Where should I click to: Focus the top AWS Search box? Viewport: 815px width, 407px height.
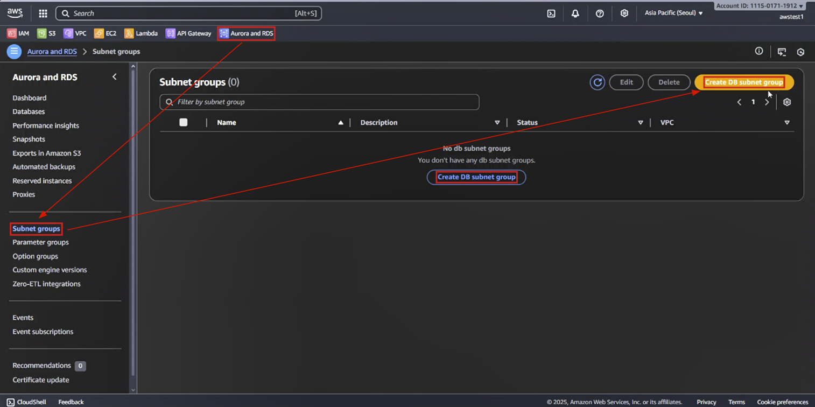pyautogui.click(x=188, y=13)
